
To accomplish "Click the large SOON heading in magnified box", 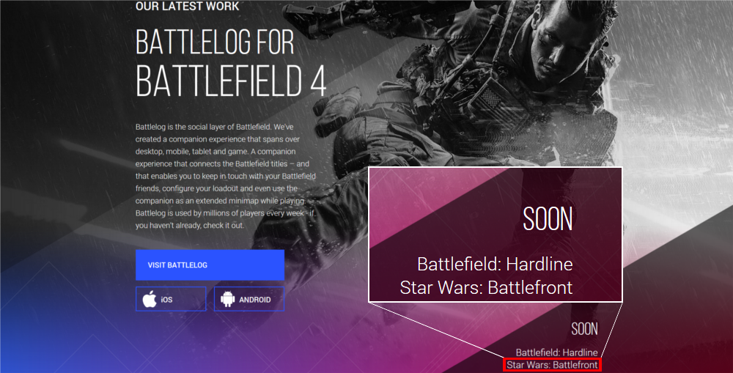I will point(548,219).
